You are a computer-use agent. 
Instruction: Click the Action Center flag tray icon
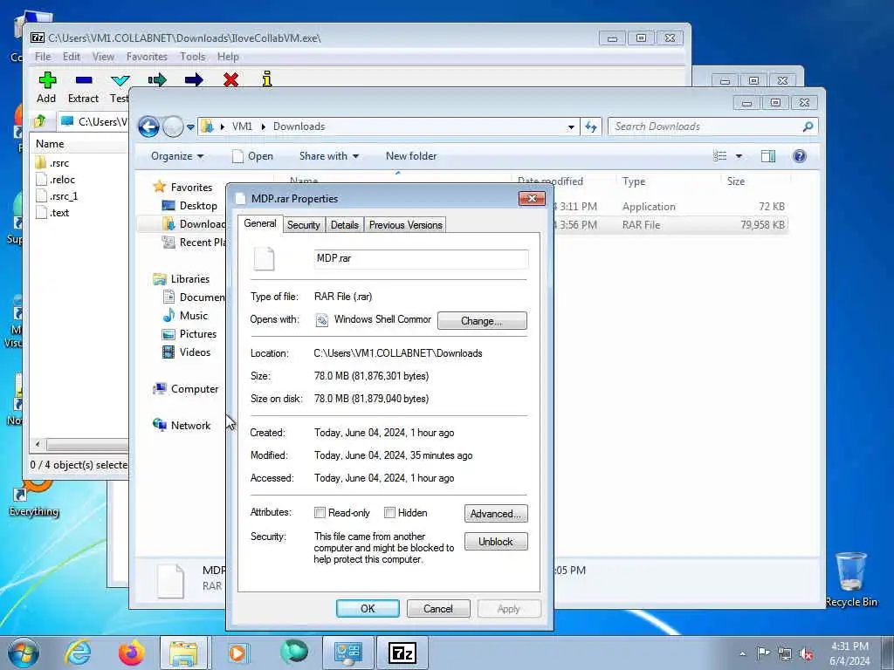(x=763, y=653)
